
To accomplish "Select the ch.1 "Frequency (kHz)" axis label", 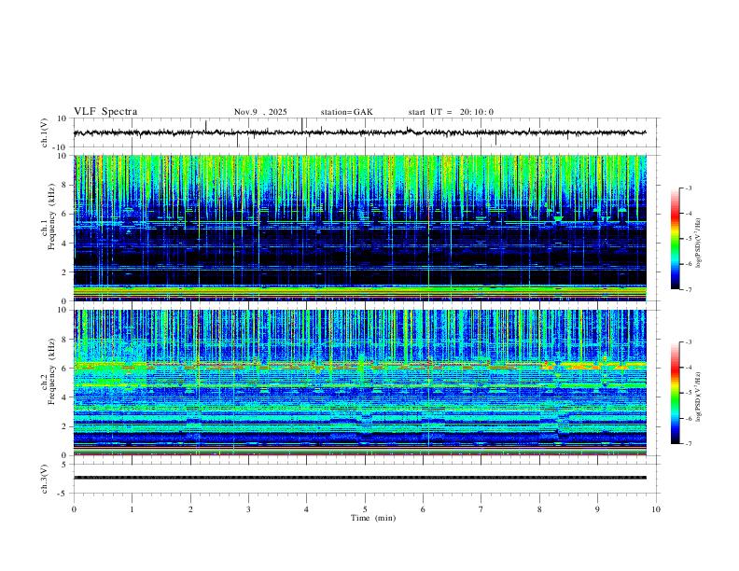I will click(x=51, y=216).
